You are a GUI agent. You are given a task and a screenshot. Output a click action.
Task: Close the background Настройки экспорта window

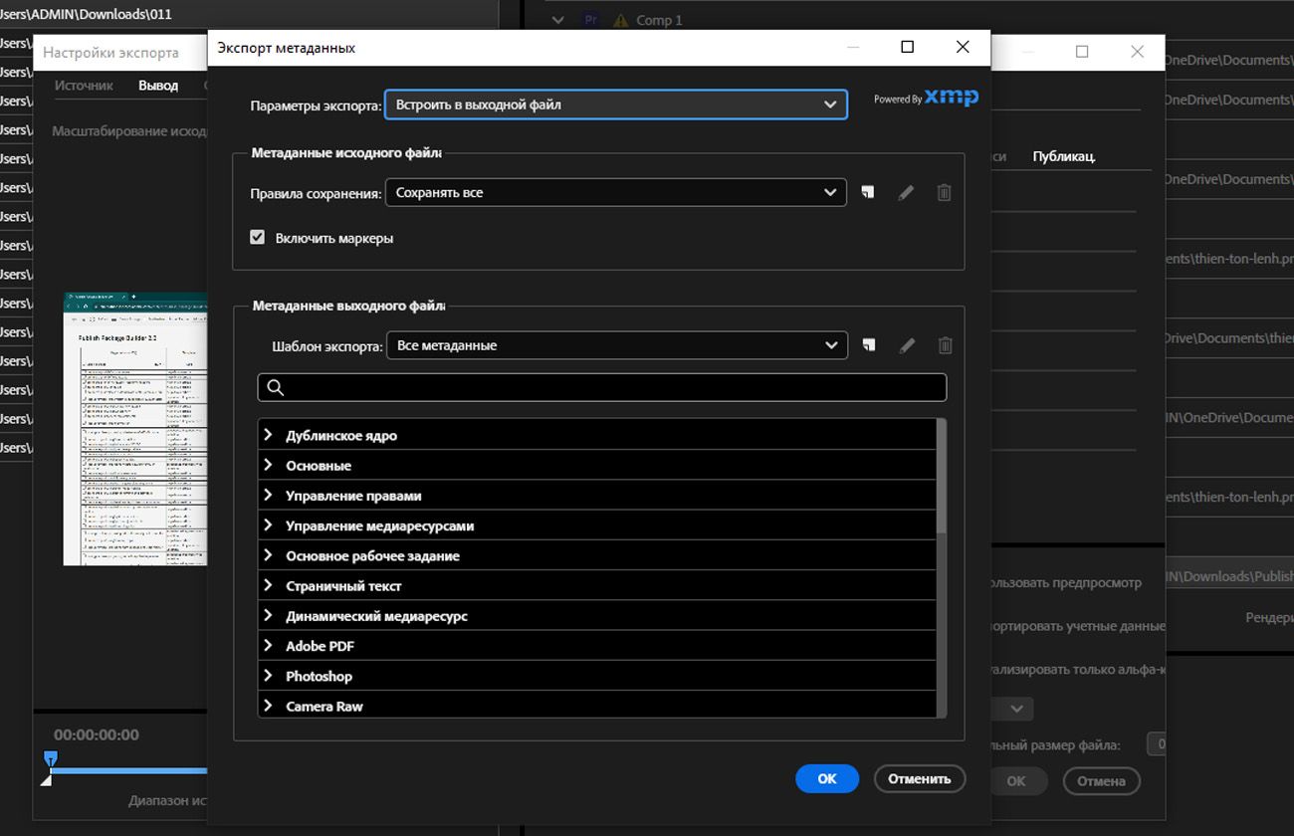click(1137, 52)
